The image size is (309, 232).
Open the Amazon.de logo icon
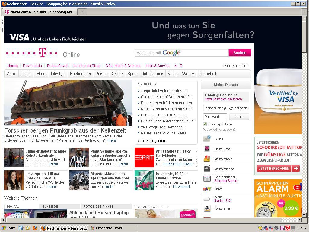point(207,208)
